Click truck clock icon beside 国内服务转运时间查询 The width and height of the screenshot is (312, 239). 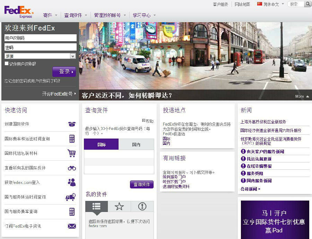pyautogui.click(x=71, y=197)
